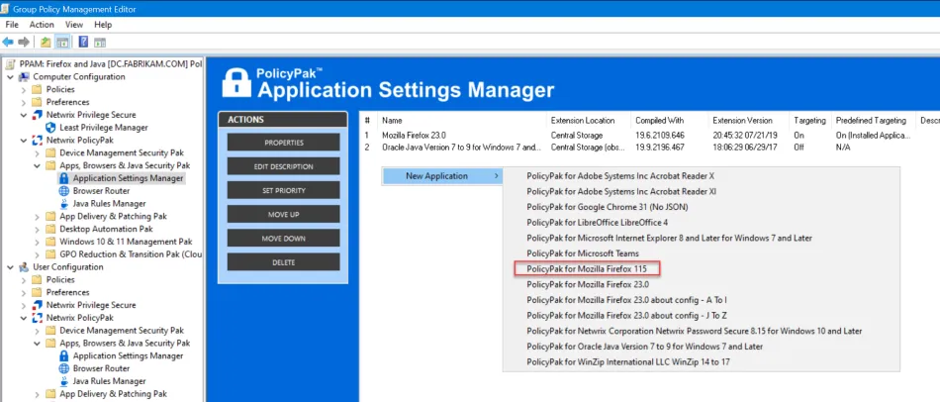Screen dimensions: 940x402
Task: Click the Up One Level folder icon
Action: pos(46,42)
